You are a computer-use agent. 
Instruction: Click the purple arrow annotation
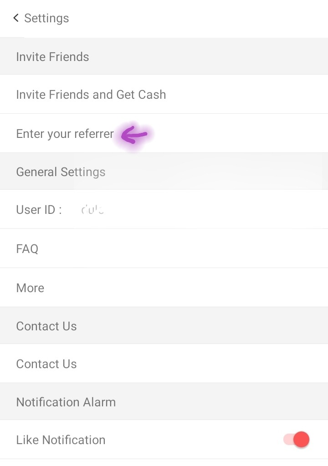tap(134, 135)
